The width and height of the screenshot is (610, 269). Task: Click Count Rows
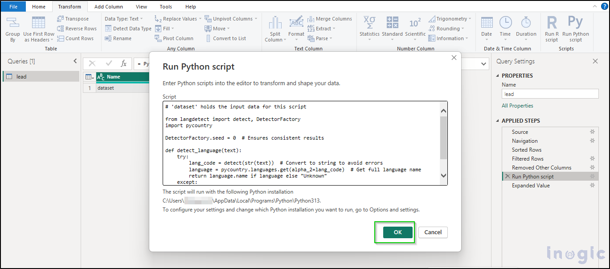click(75, 38)
